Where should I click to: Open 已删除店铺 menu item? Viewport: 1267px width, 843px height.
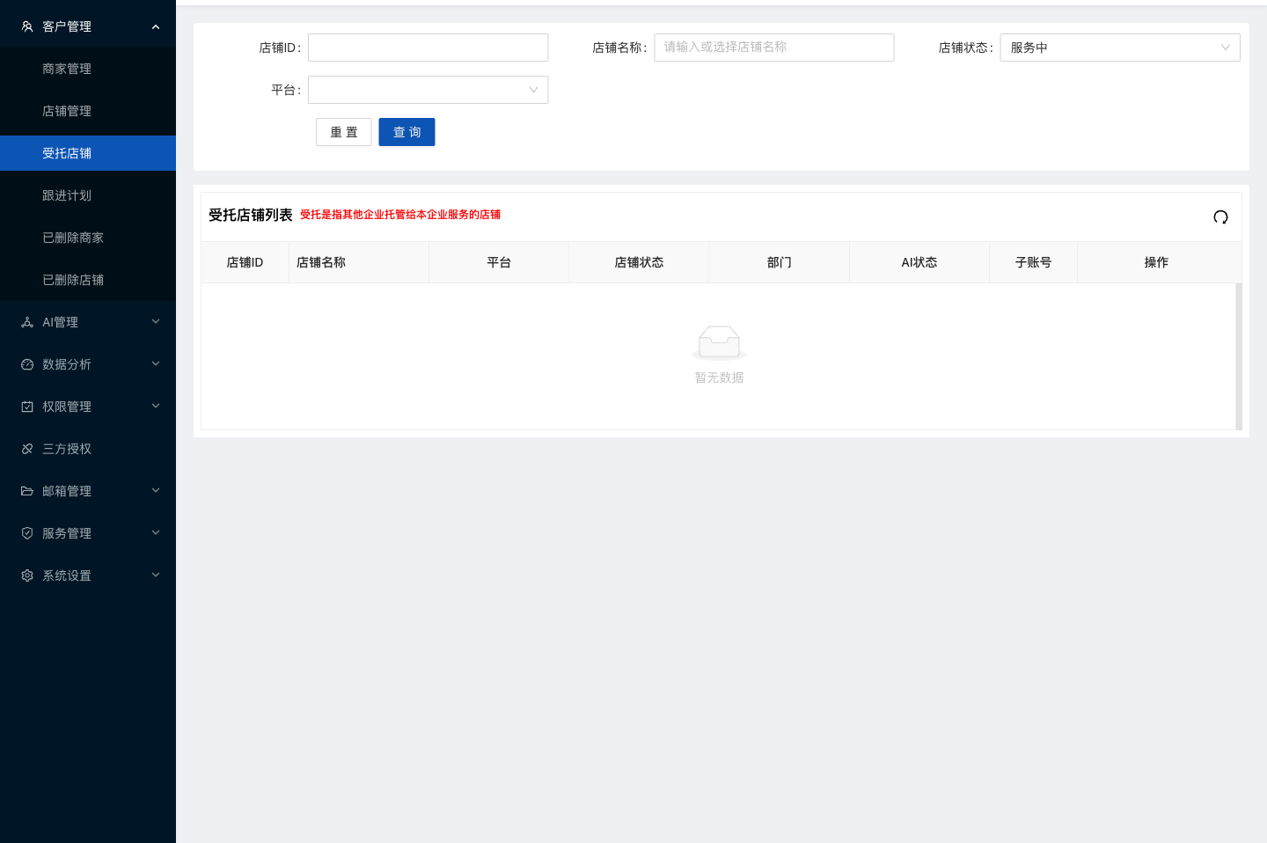click(88, 280)
